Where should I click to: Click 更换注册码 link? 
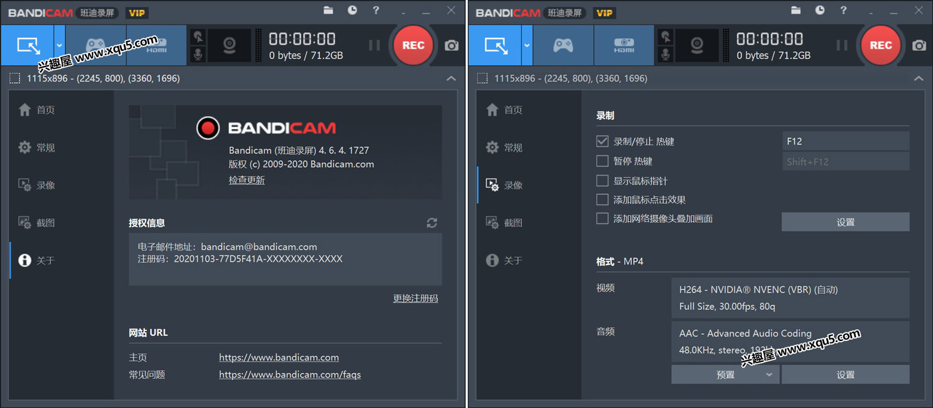tap(415, 299)
